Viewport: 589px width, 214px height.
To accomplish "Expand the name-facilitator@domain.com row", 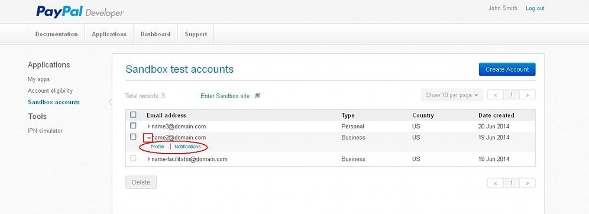I will click(149, 159).
